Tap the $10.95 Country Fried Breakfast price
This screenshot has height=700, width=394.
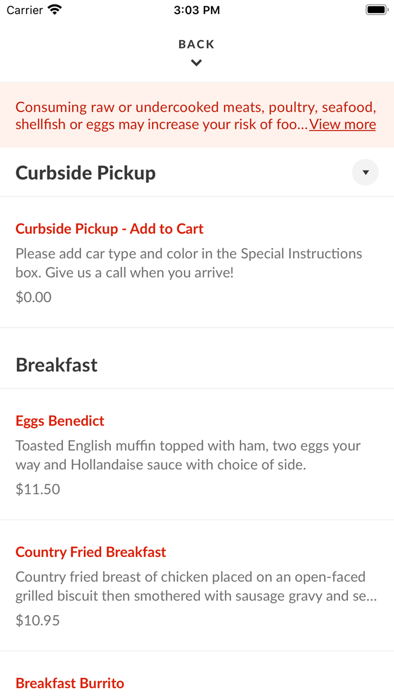tap(37, 620)
